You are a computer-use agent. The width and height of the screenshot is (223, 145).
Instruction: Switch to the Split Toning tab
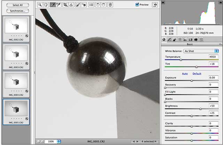(x=185, y=39)
